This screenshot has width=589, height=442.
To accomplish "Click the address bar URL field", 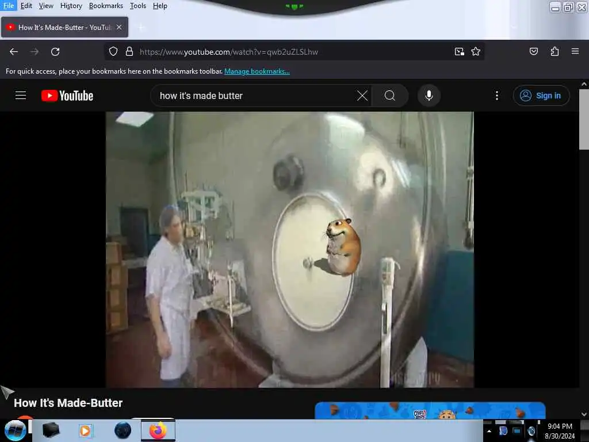I will point(294,51).
